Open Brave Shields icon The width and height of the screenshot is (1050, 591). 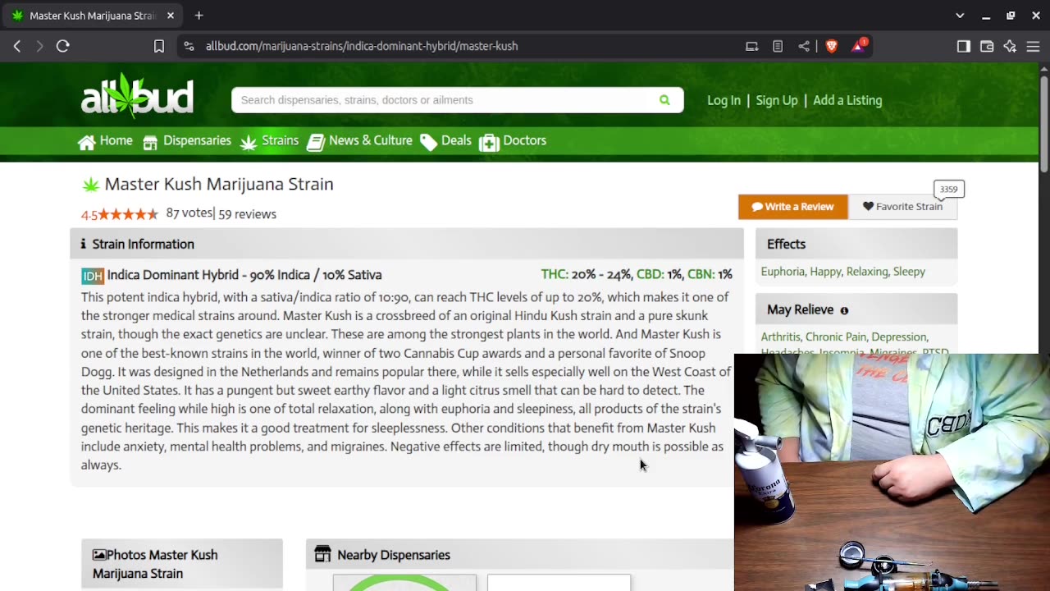[x=831, y=46]
